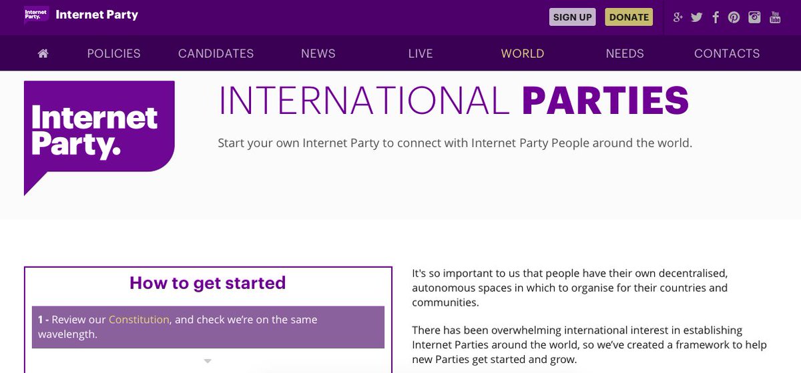Open the WORLD menu item
801x373 pixels.
tap(523, 53)
